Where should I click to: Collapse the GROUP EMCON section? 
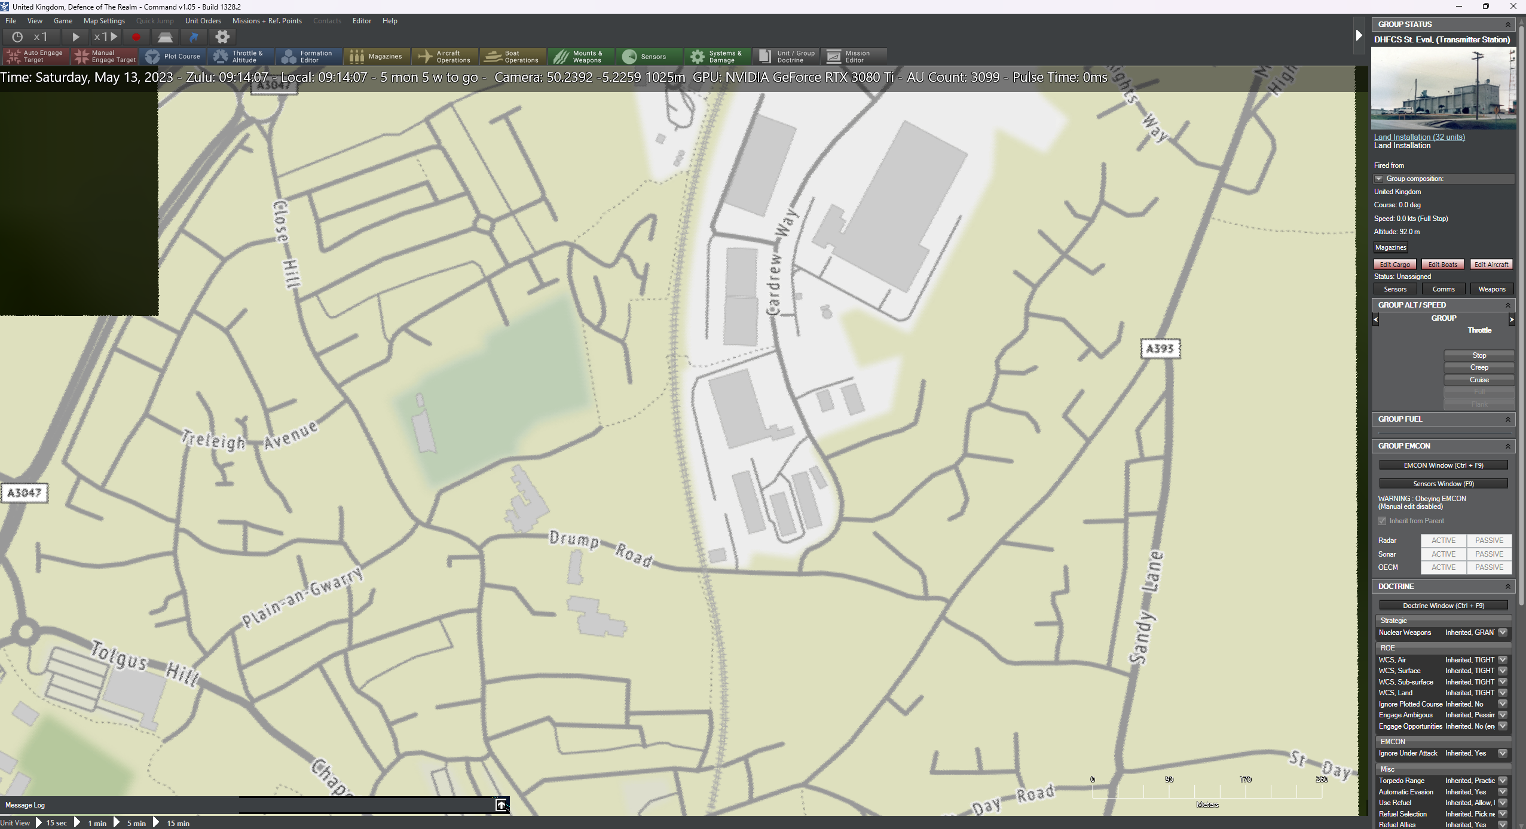pos(1507,446)
